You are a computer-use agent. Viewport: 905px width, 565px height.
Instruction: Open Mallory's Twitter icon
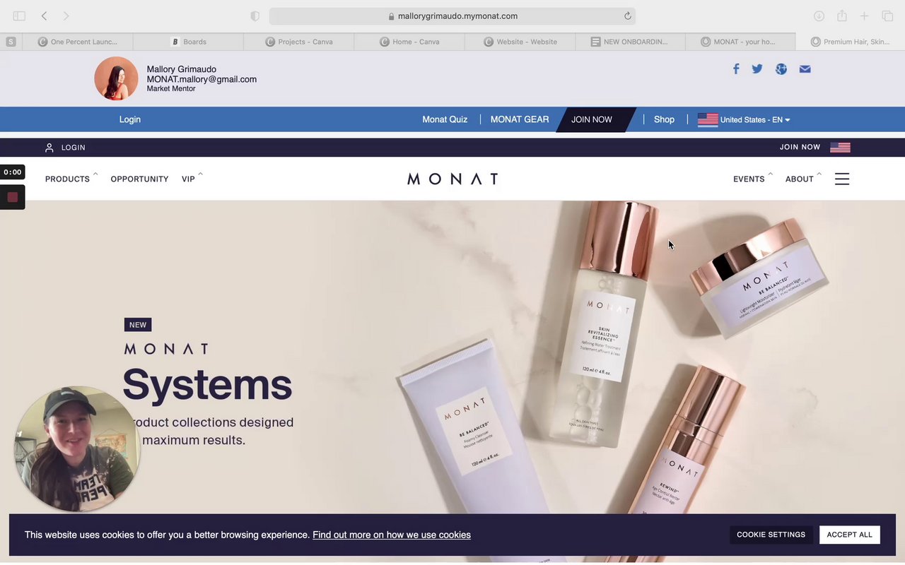(x=757, y=69)
